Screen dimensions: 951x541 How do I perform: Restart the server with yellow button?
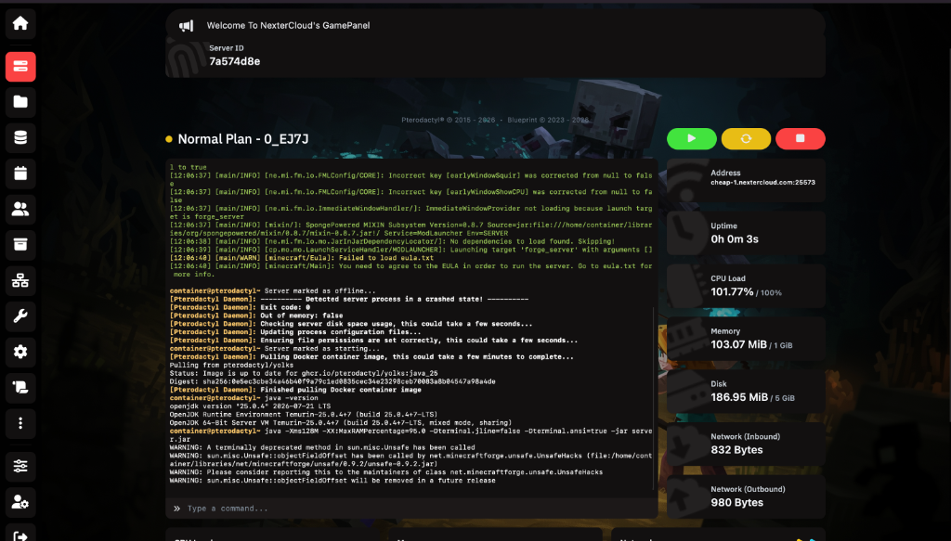click(x=746, y=139)
